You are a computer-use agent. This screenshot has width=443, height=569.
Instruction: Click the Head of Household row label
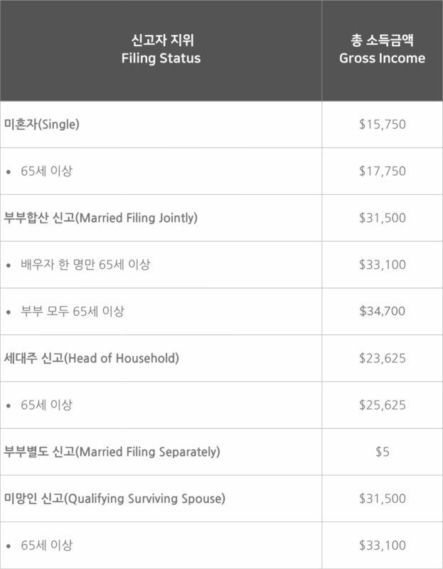[x=90, y=358]
